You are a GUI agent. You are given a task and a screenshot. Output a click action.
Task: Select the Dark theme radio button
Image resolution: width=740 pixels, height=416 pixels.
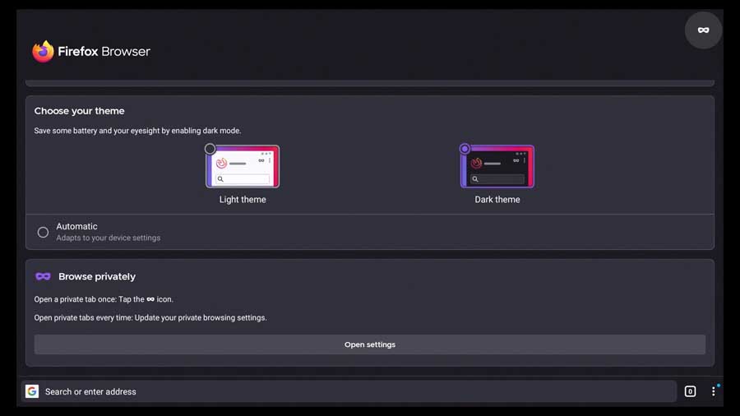tap(465, 149)
